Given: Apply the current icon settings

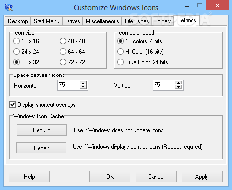Looking at the screenshot, I should click(x=202, y=177).
